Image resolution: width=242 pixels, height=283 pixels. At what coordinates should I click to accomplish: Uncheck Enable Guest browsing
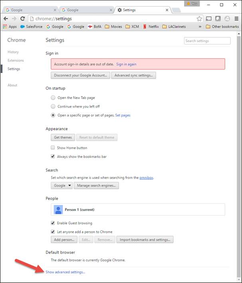pos(53,223)
